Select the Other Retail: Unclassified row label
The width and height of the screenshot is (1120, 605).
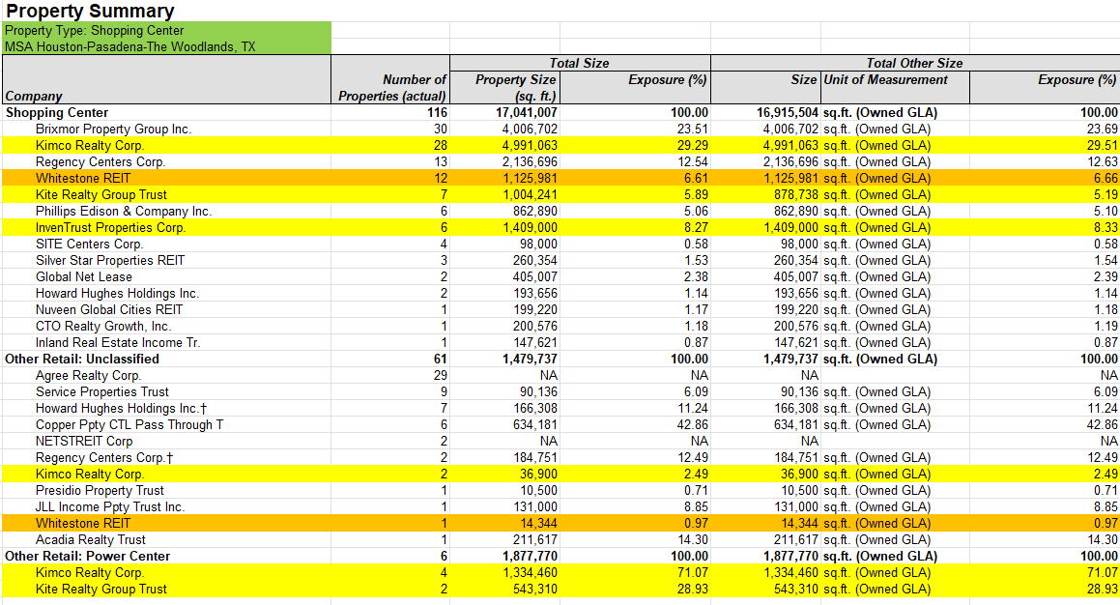(x=82, y=360)
